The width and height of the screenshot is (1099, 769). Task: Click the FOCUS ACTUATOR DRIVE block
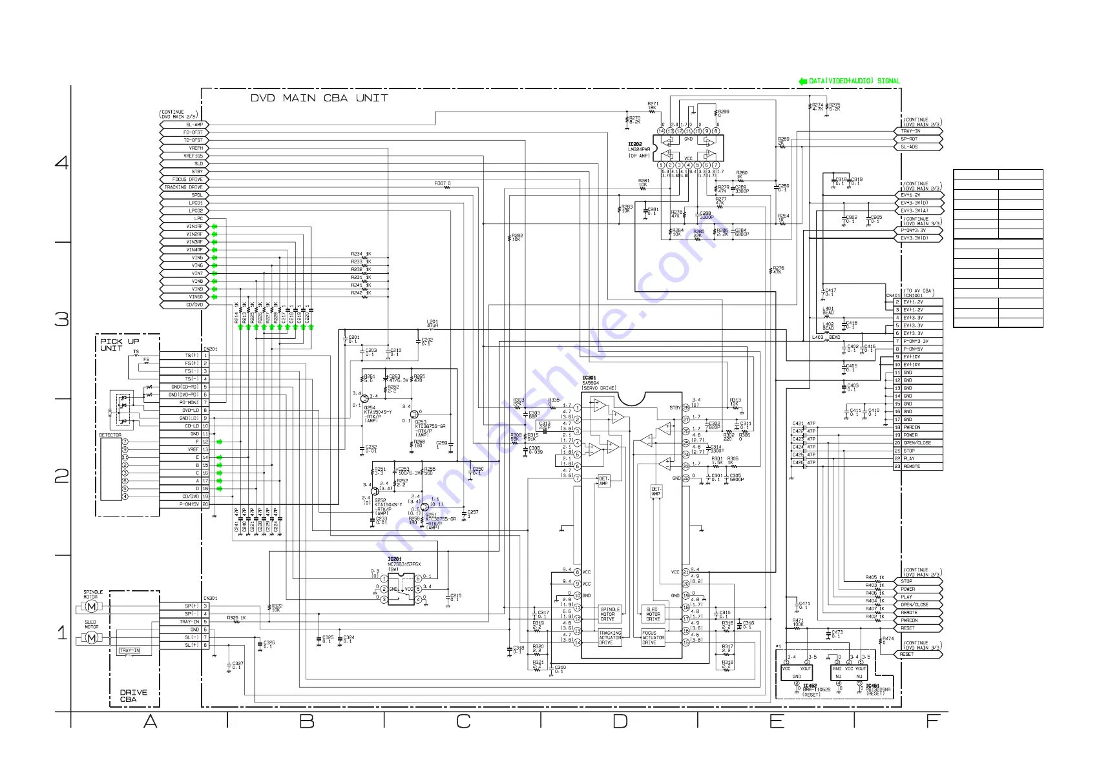pyautogui.click(x=653, y=638)
